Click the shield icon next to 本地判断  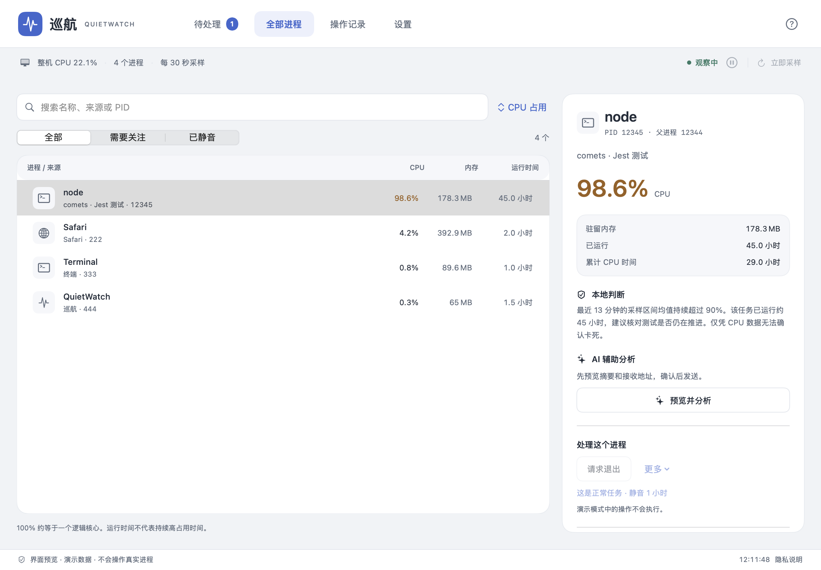tap(581, 294)
